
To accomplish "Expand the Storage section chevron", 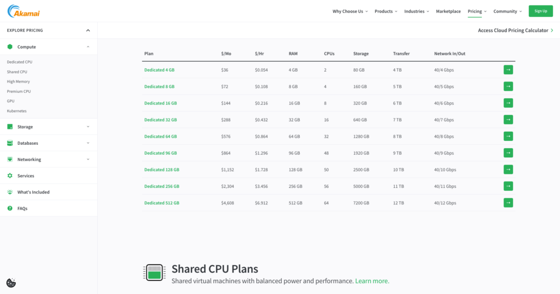I will [x=88, y=127].
